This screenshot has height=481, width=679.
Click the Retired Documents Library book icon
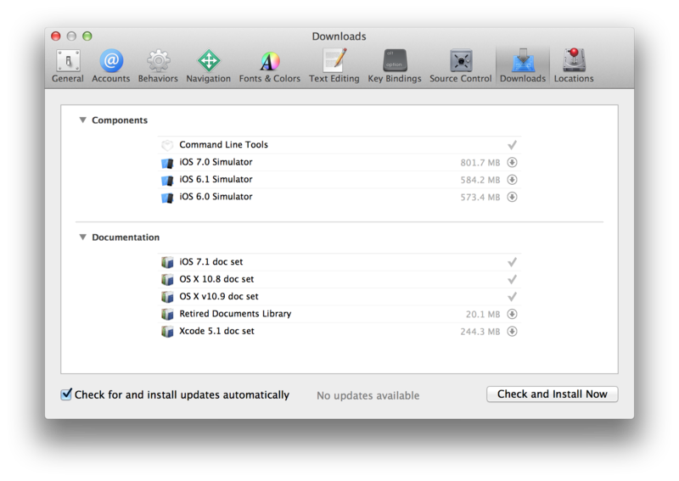tap(167, 315)
